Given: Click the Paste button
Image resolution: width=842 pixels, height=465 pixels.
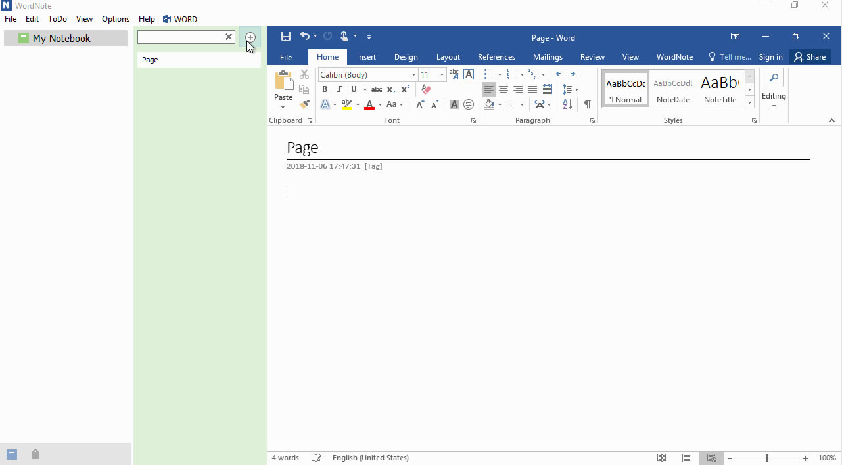Looking at the screenshot, I should coord(283,87).
